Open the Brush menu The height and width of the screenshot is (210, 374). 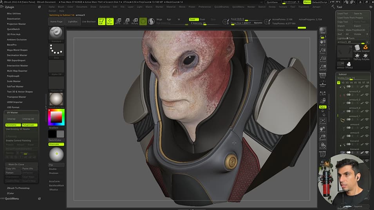[x=61, y=7]
